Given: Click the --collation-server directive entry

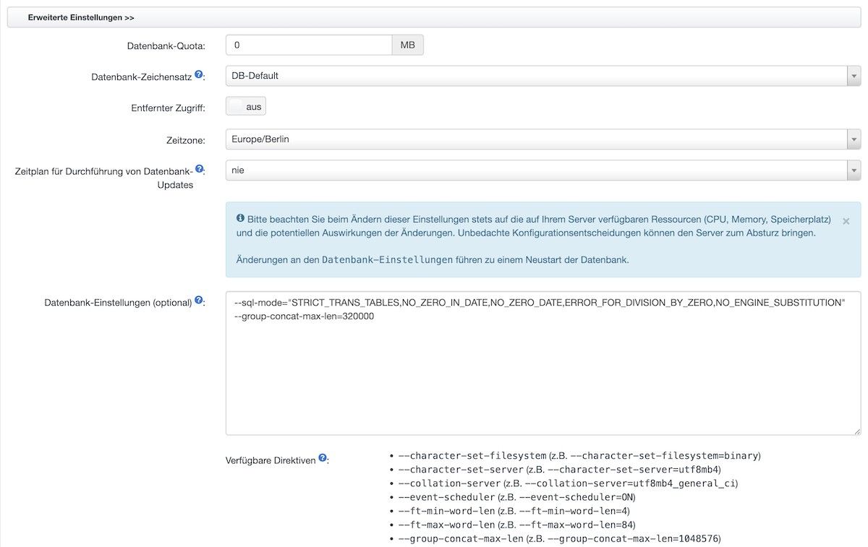Looking at the screenshot, I should tap(448, 483).
